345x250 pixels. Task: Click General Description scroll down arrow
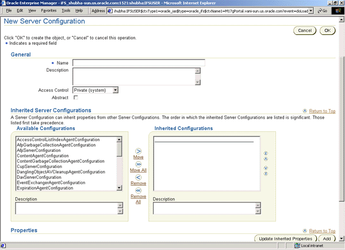(198, 82)
